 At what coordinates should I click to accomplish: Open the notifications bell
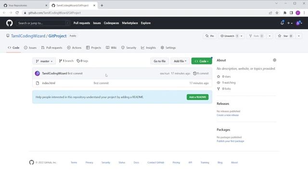(282, 23)
